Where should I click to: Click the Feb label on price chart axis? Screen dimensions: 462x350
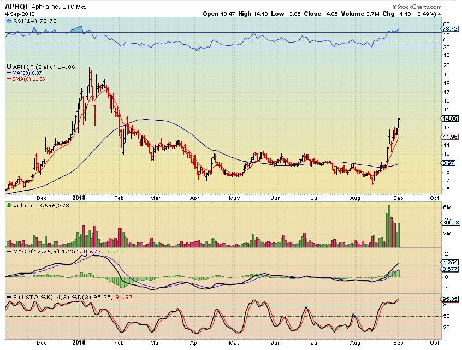(x=119, y=198)
